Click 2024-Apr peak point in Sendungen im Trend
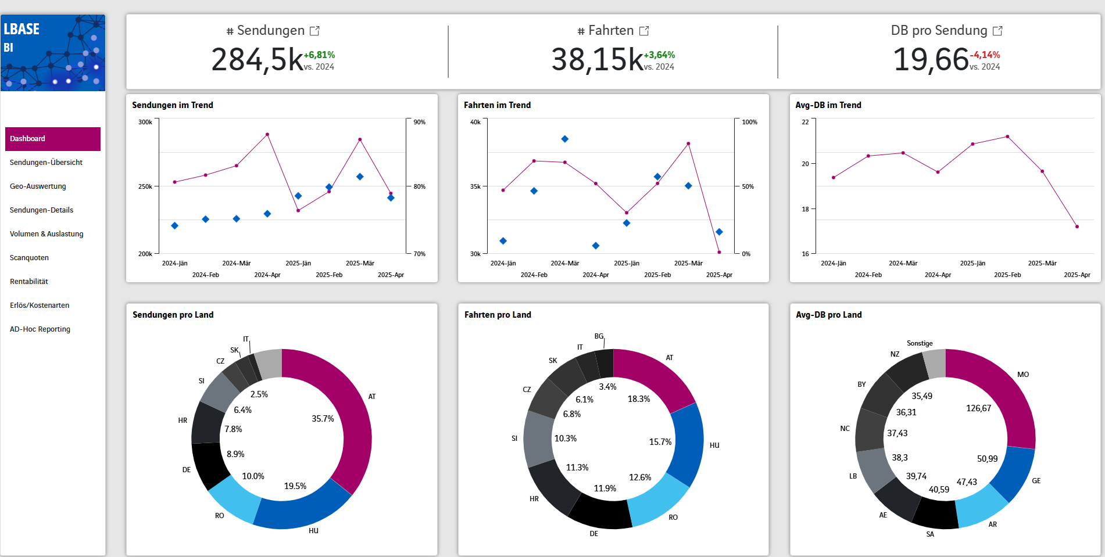 coord(267,134)
